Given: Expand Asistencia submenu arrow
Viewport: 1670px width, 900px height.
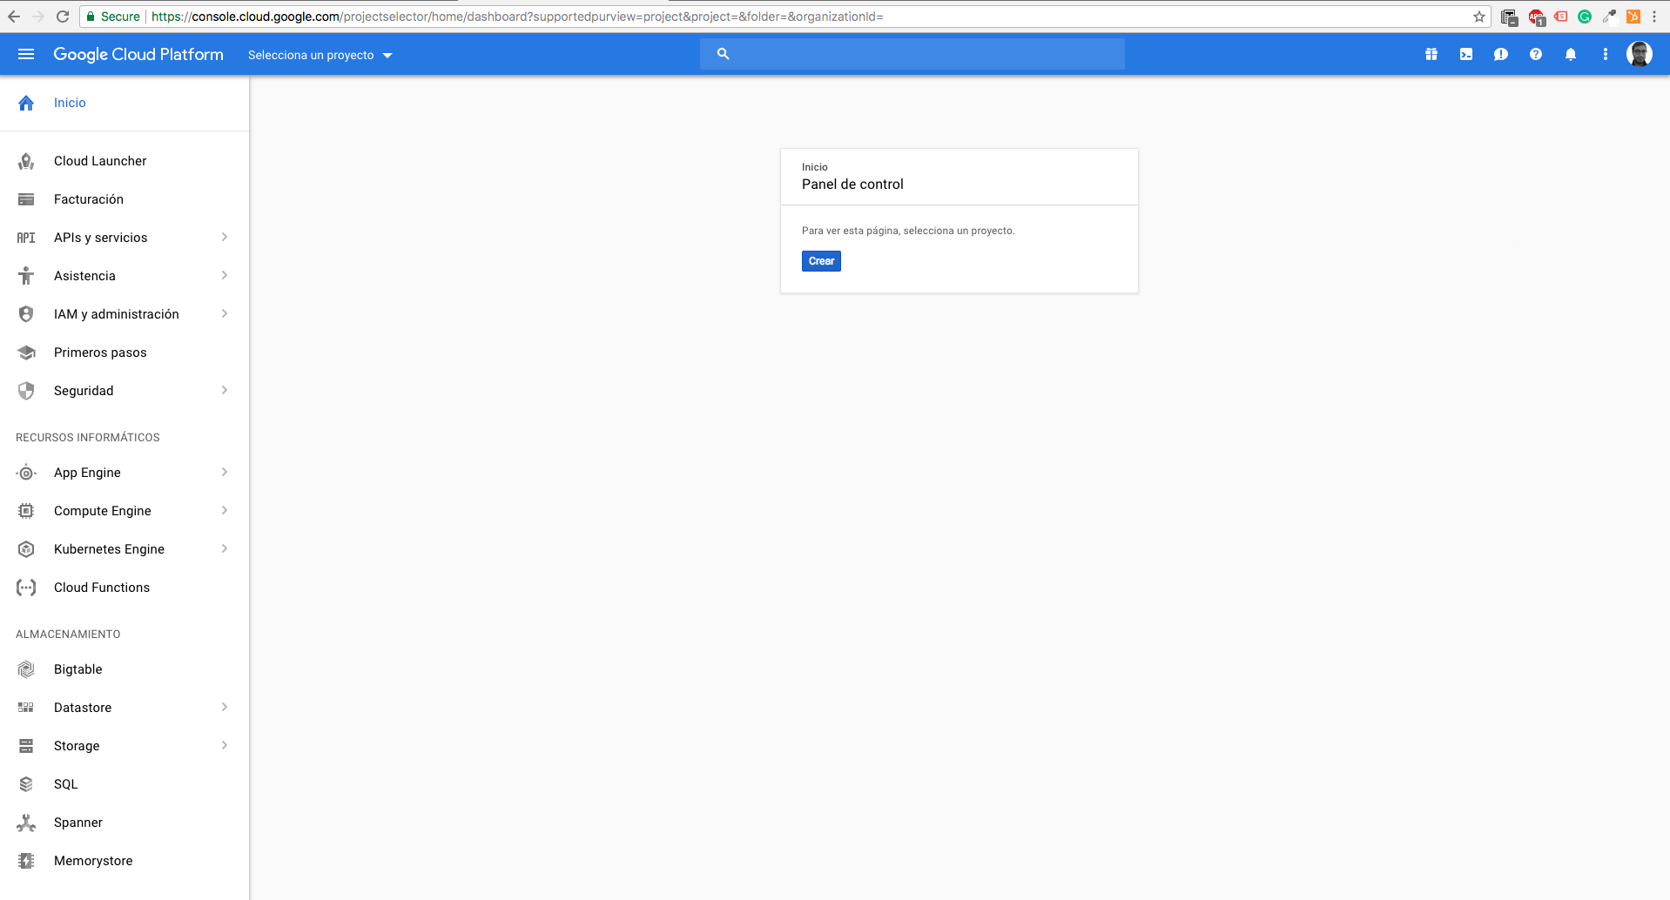Looking at the screenshot, I should 225,275.
